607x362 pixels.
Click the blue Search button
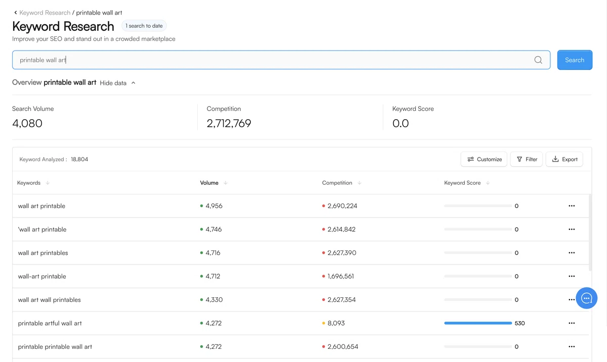pos(575,60)
